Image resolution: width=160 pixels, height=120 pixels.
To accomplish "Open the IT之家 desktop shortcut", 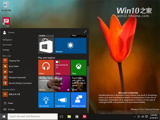I will pyautogui.click(x=6, y=22).
